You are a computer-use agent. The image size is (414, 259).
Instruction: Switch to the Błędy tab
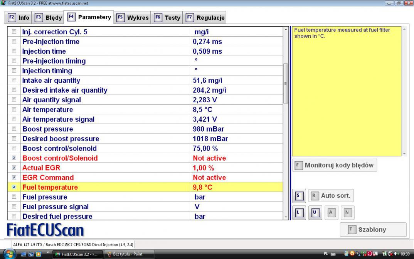pos(49,18)
